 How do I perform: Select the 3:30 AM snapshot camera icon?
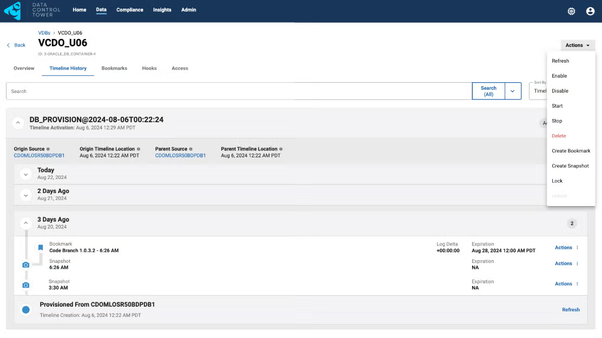pos(25,284)
